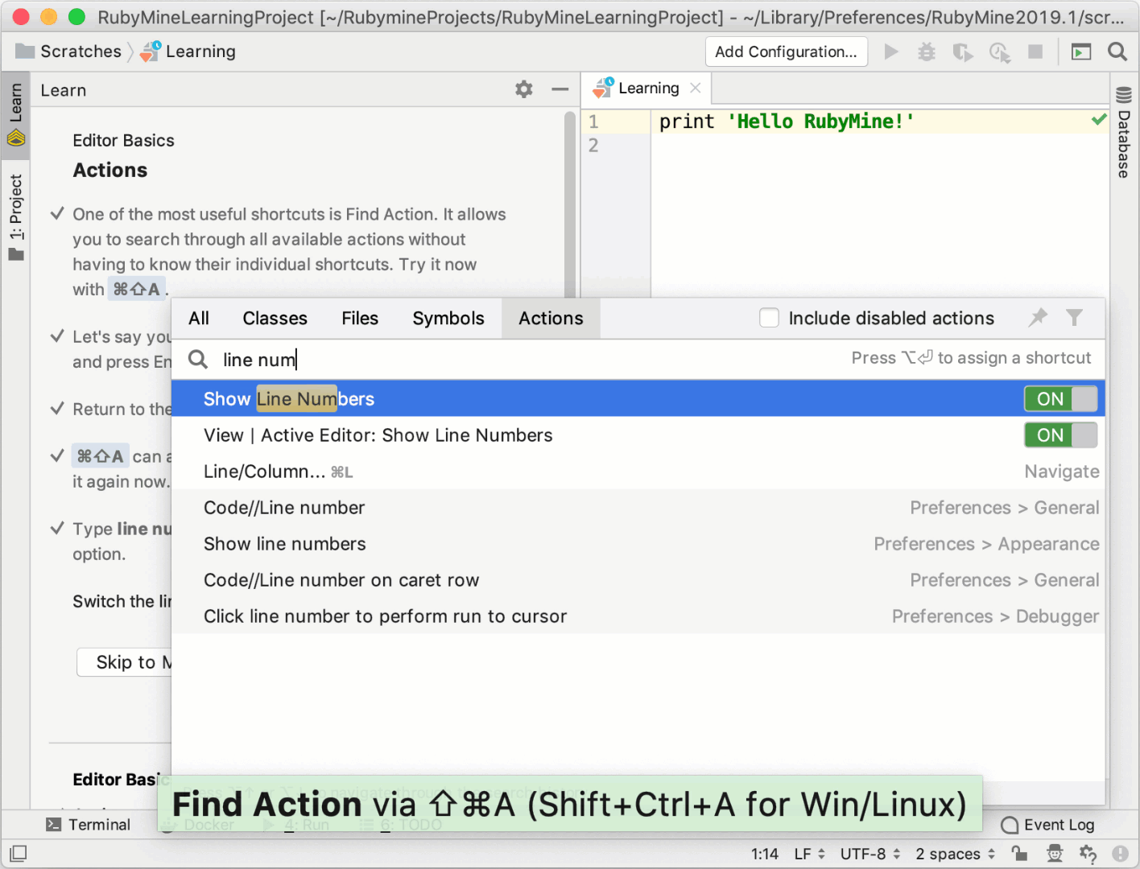1140x869 pixels.
Task: Open the 1: Project tool window stripe
Action: coord(15,217)
